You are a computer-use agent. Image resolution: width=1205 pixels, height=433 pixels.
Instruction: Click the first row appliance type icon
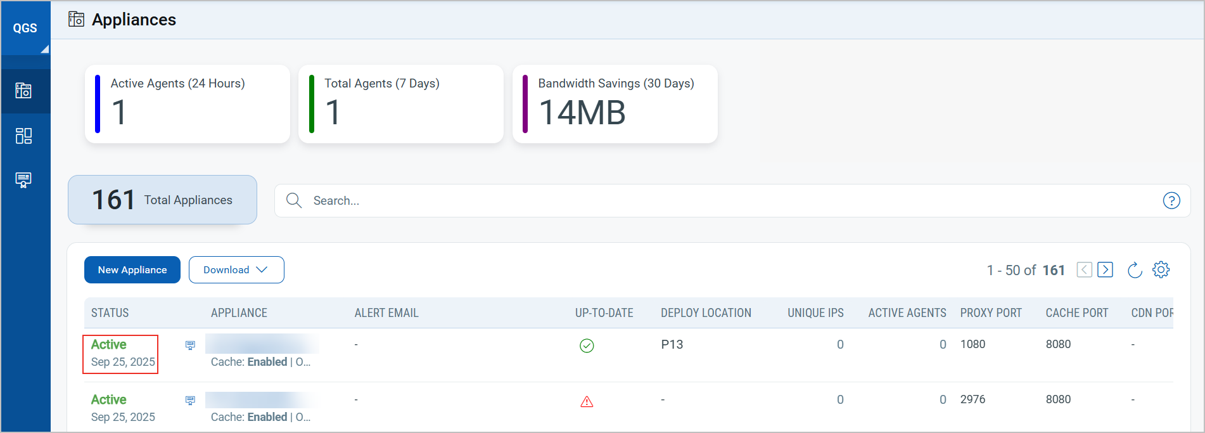coord(190,346)
